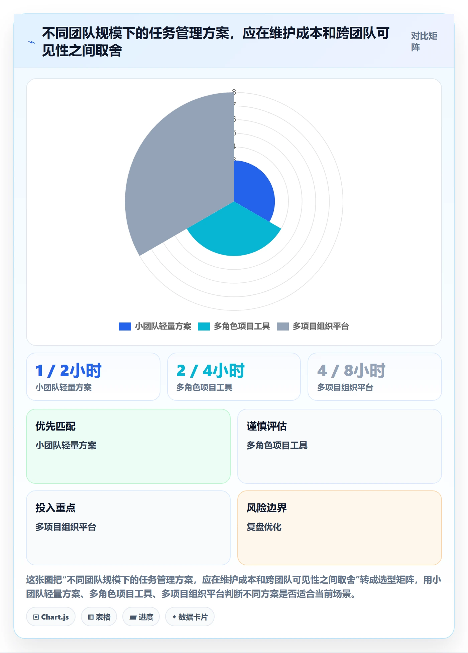Viewport: 468px width, 653px height.
Task: Select the 1 / 2小时 stat card
Action: (x=93, y=377)
